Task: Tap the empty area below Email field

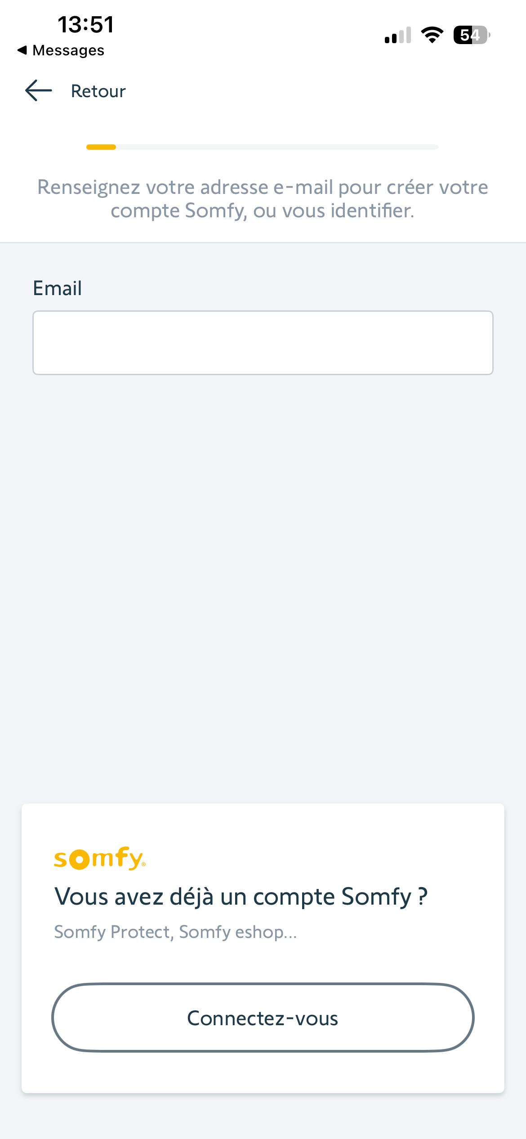Action: click(263, 585)
